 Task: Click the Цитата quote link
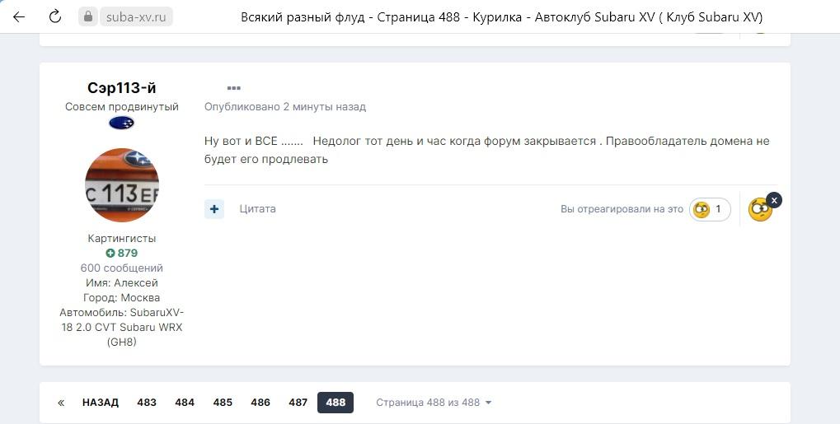257,209
